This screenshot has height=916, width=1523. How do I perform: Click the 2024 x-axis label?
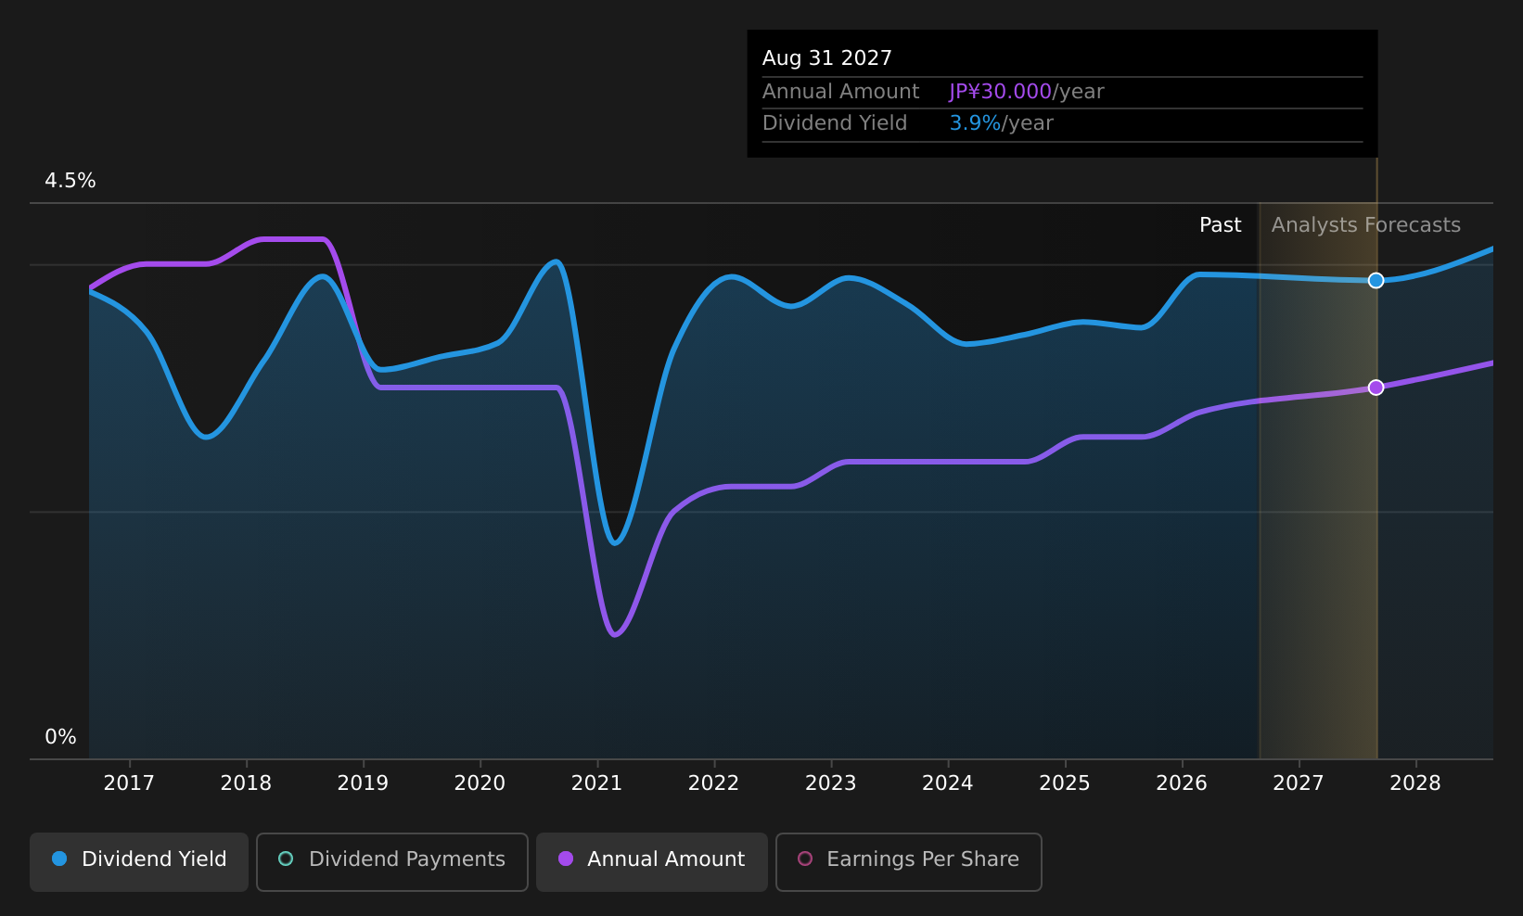pos(947,783)
